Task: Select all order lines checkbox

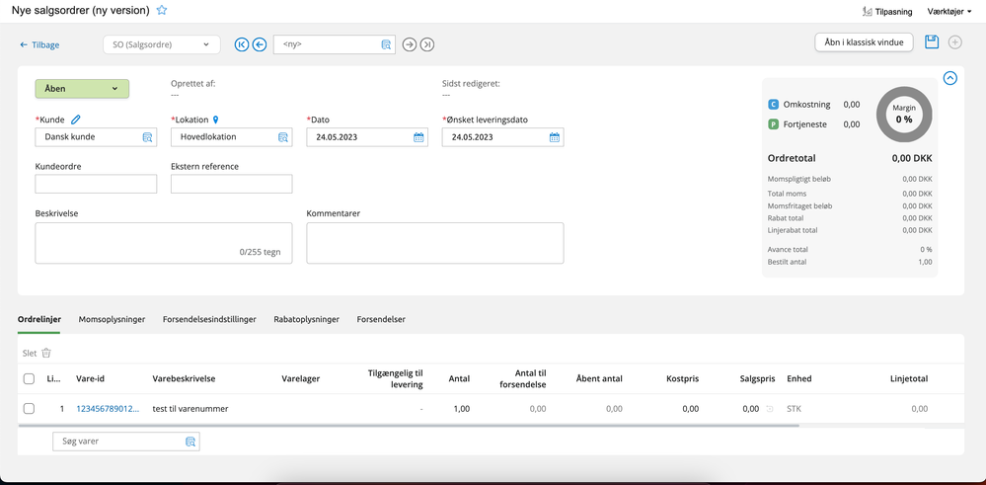Action: tap(29, 378)
